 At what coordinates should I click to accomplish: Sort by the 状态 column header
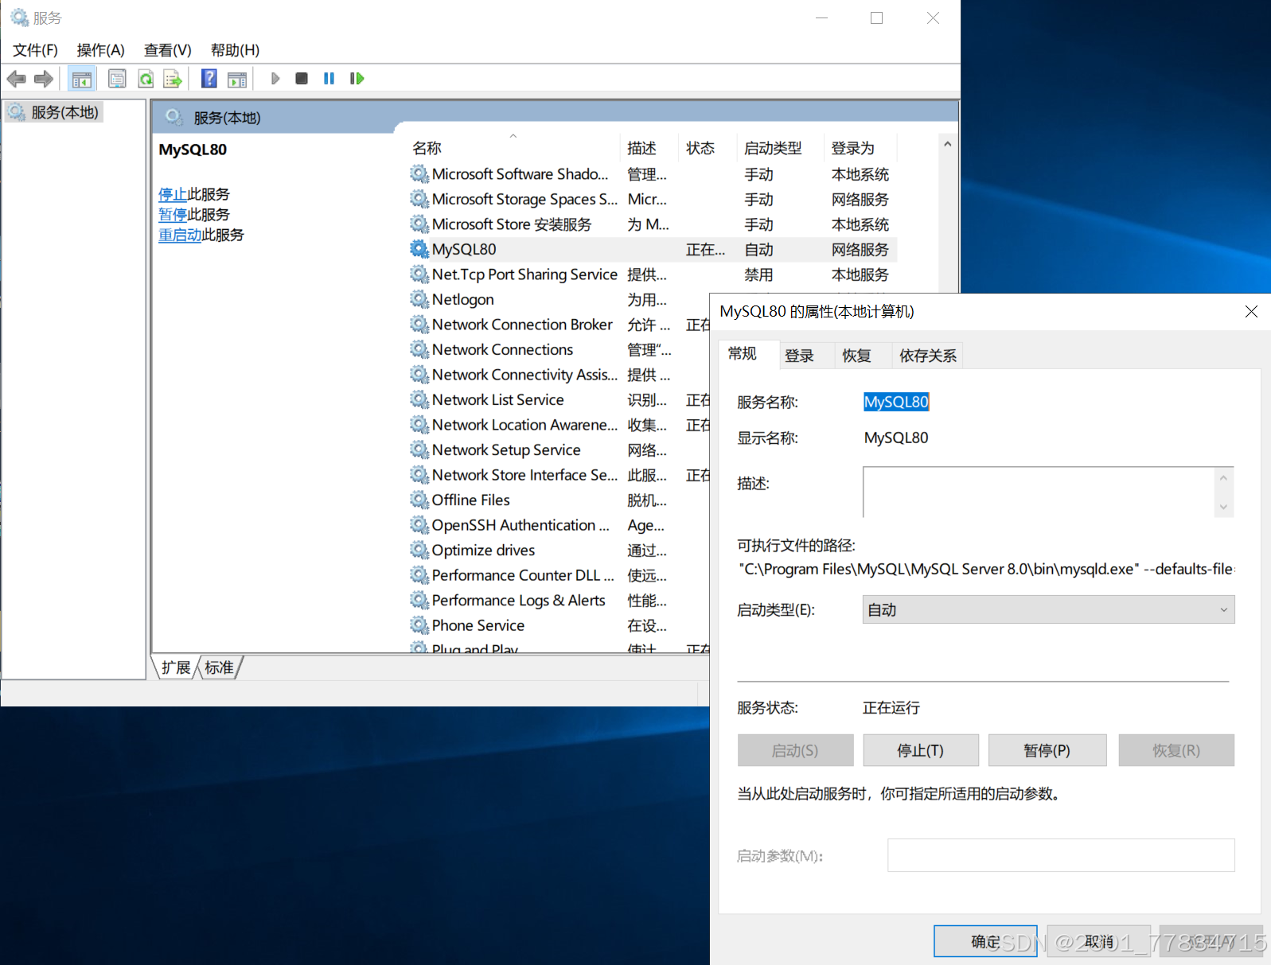click(x=708, y=148)
